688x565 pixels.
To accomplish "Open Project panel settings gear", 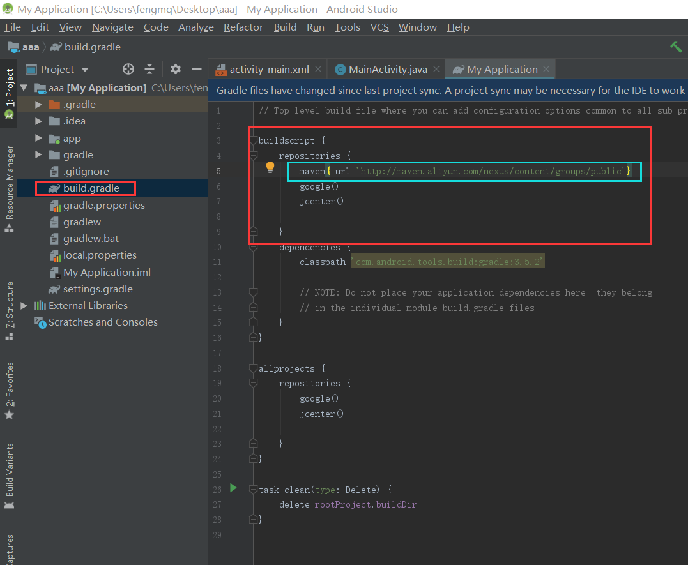I will click(x=176, y=69).
